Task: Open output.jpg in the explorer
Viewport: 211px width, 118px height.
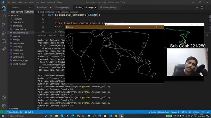Action: [x=17, y=47]
